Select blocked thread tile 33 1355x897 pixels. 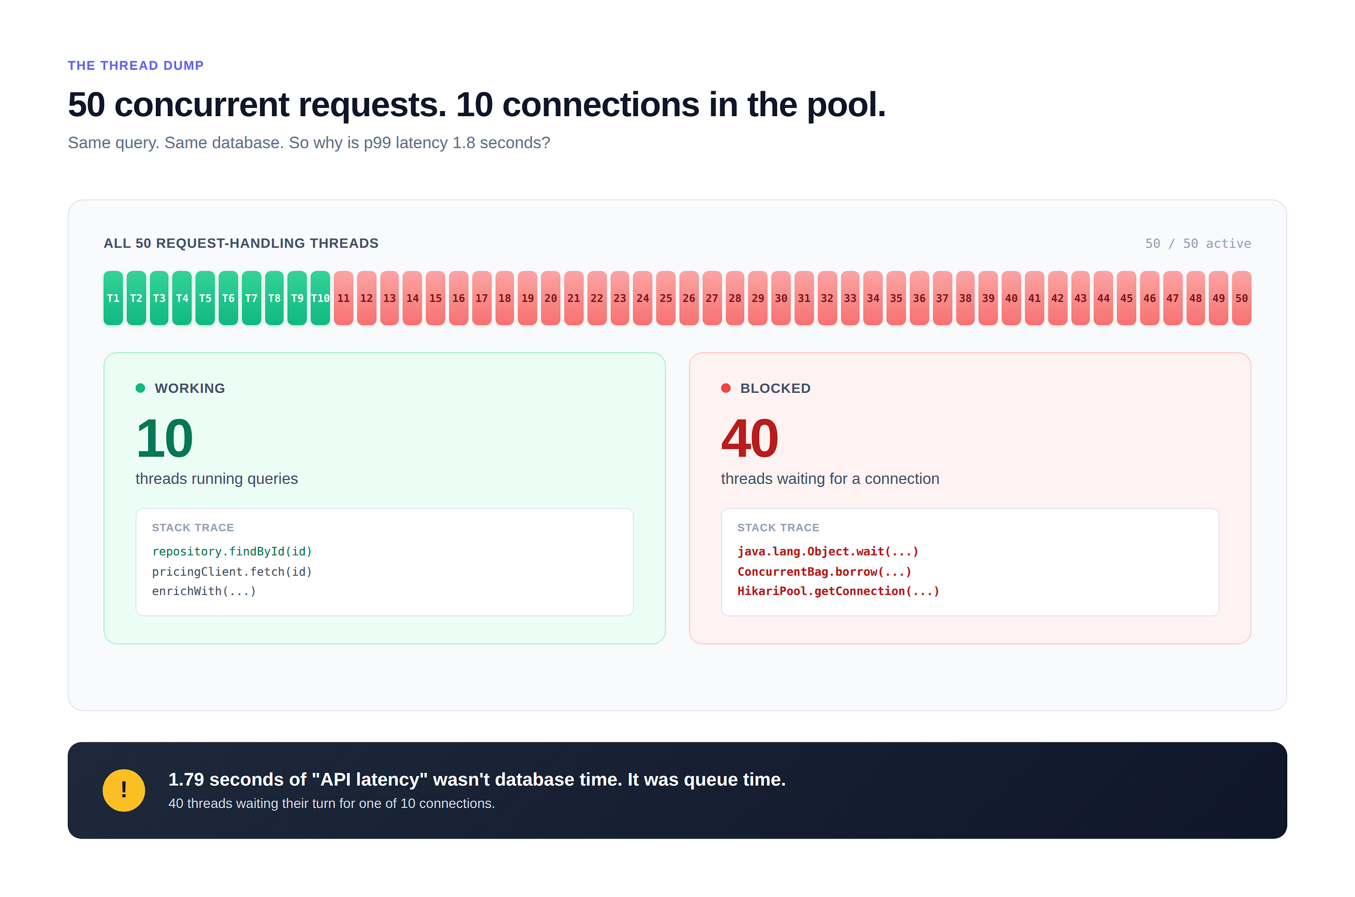[851, 298]
